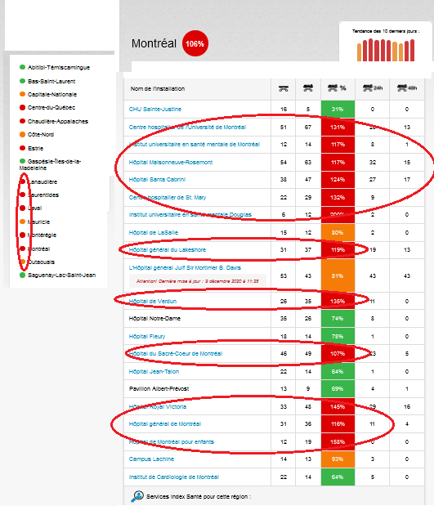Select the Abitibi-Témiscamingue region

point(59,68)
